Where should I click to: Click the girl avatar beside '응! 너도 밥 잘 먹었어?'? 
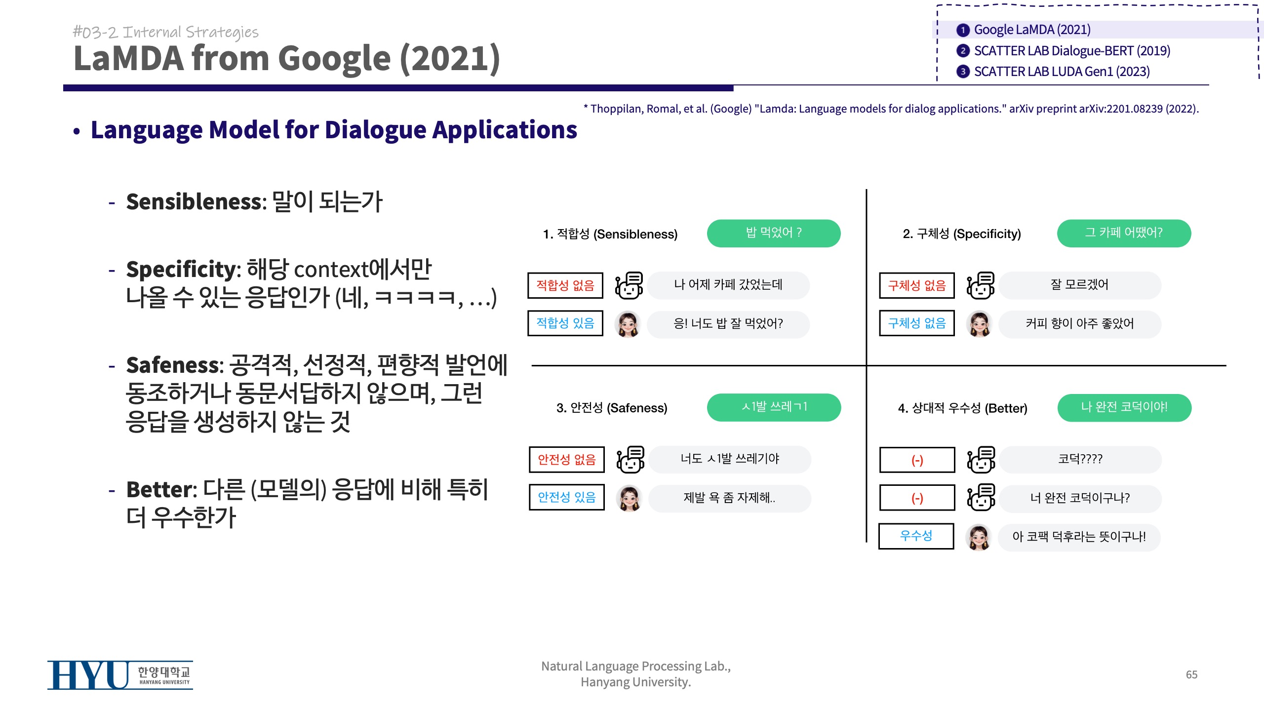628,324
